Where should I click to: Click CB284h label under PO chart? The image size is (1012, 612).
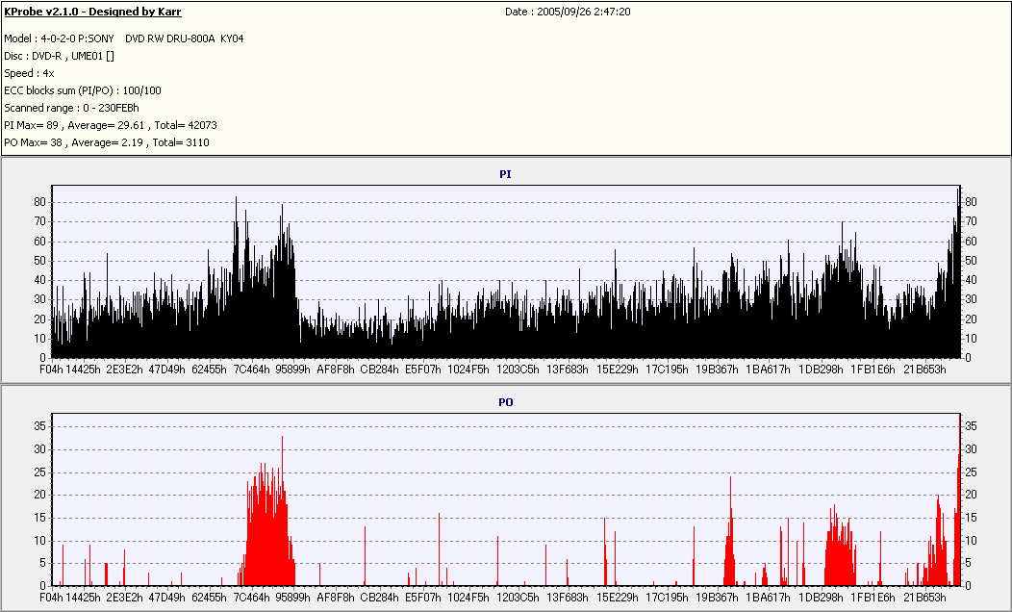point(379,598)
